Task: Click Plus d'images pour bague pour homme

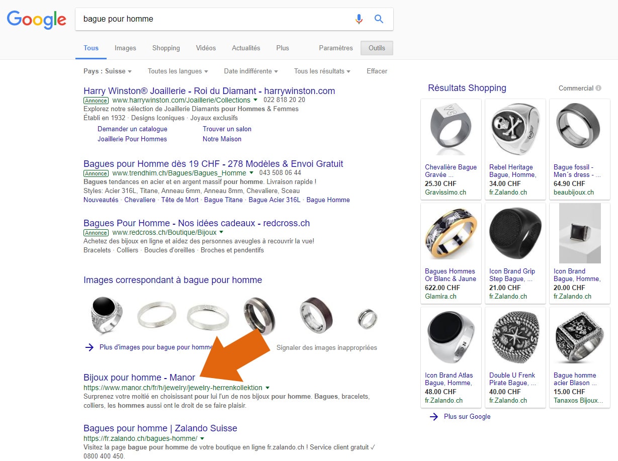Action: point(156,347)
